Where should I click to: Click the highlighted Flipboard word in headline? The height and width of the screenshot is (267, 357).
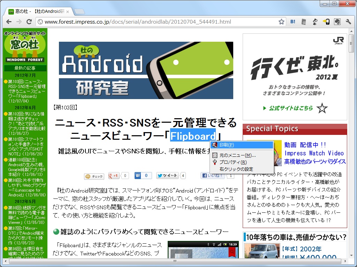coord(193,136)
